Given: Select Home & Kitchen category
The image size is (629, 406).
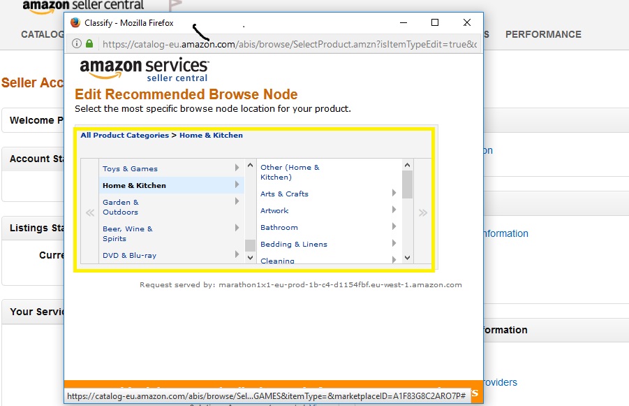Looking at the screenshot, I should click(134, 186).
